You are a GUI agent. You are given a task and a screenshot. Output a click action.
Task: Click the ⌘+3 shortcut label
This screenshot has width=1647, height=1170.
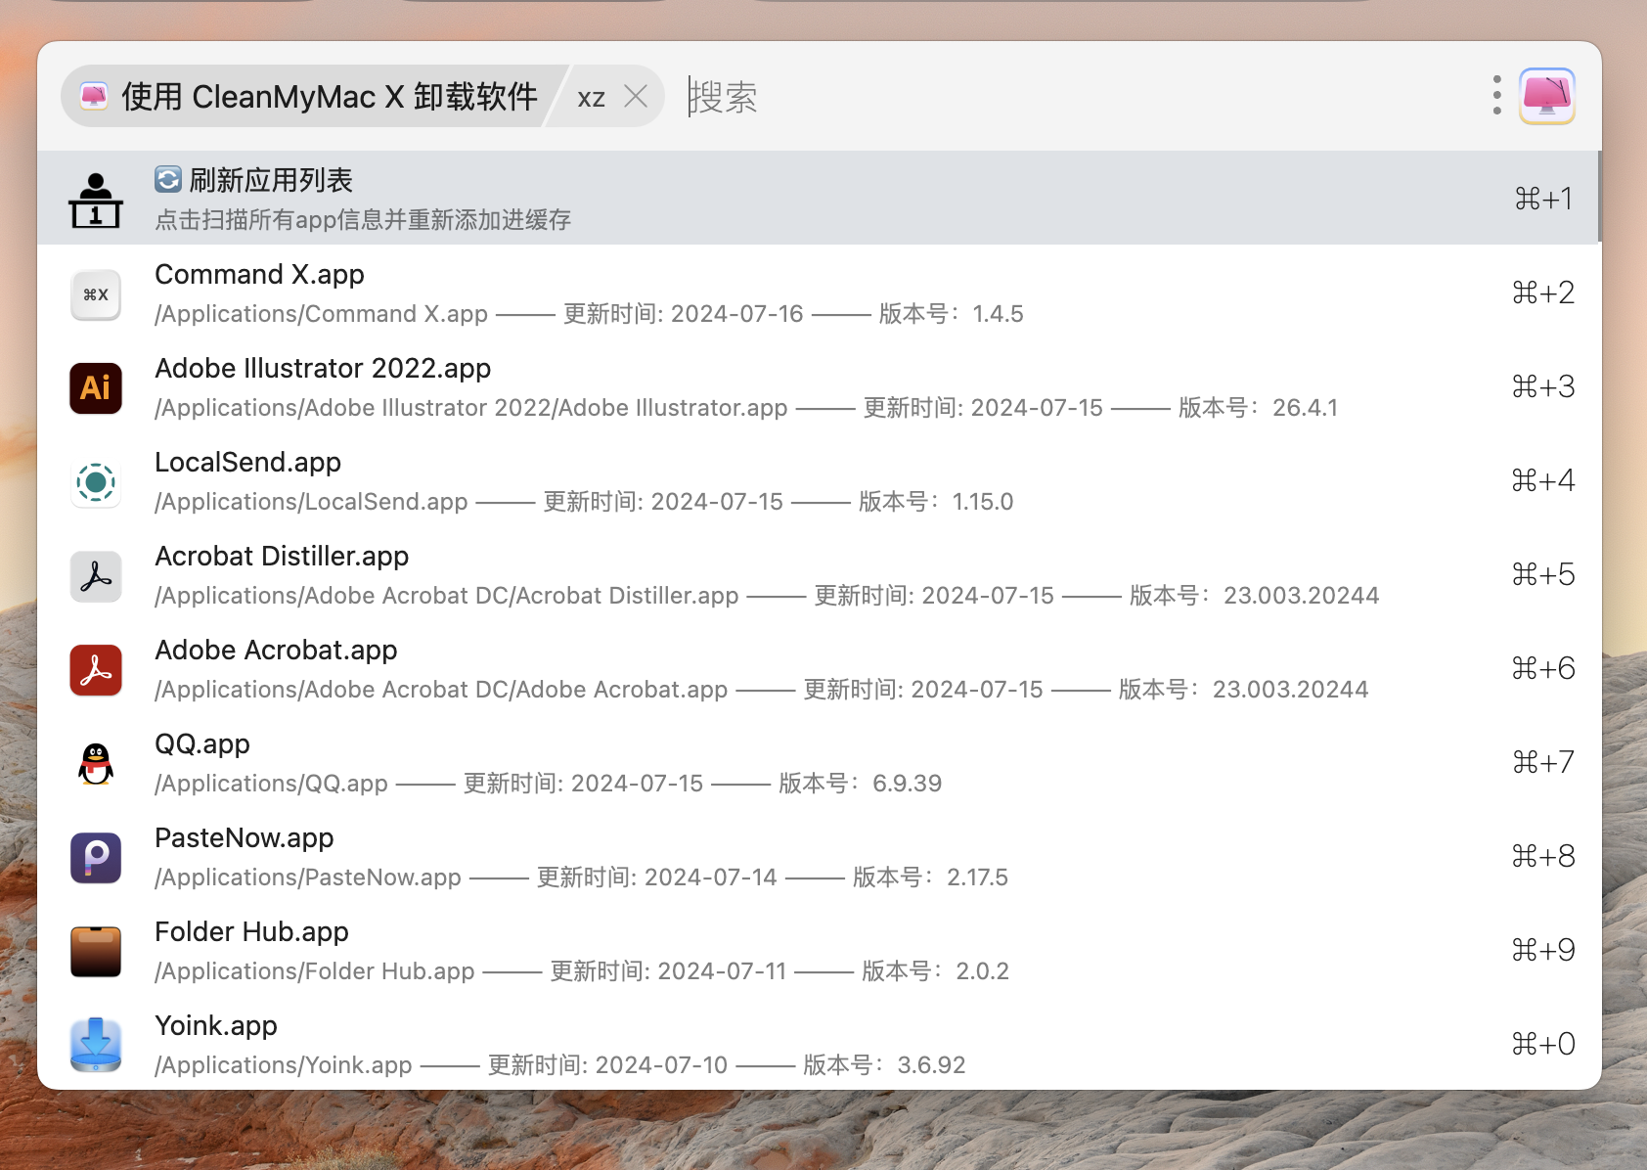click(x=1543, y=386)
